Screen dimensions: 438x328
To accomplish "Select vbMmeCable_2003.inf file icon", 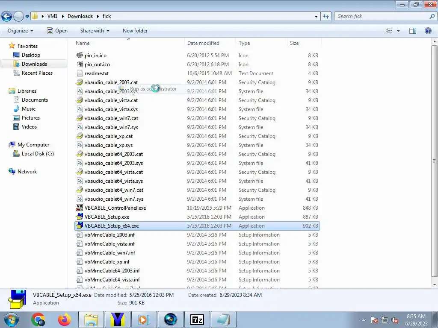I will (x=80, y=234).
